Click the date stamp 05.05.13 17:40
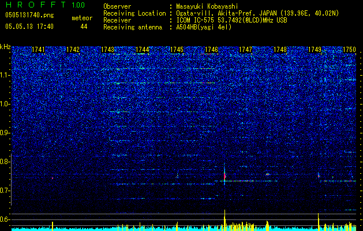This screenshot has height=231, width=363. [29, 27]
